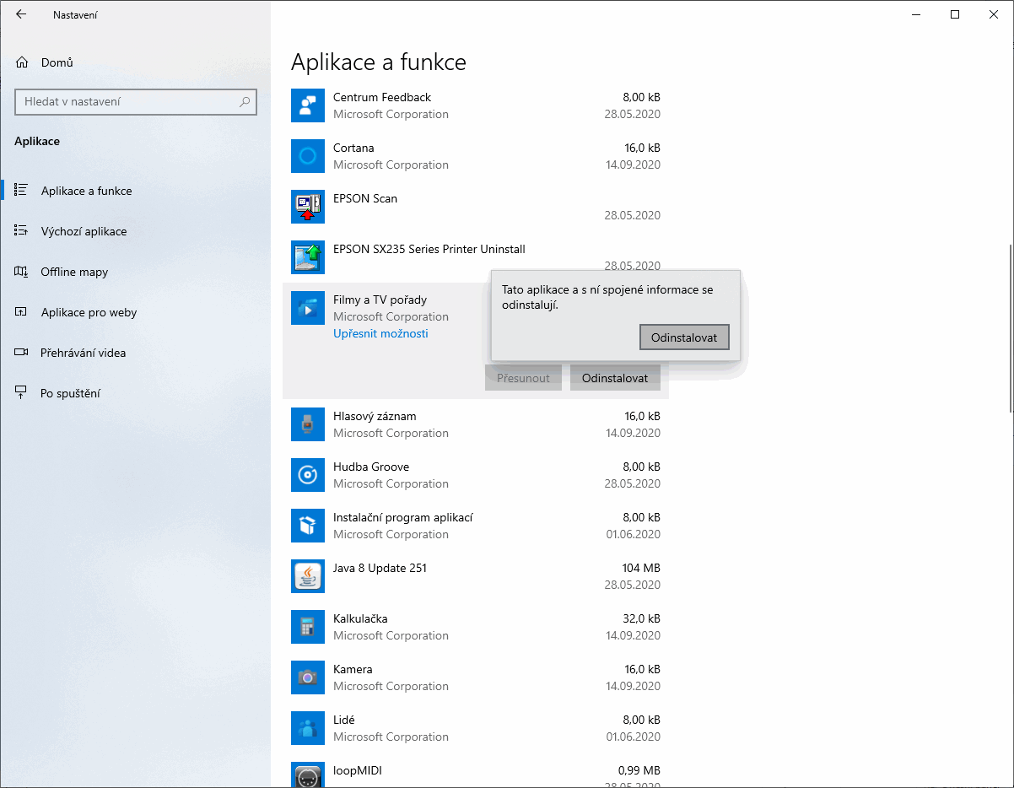Select Aplikace a funkce in sidebar
The width and height of the screenshot is (1014, 788).
pos(135,191)
